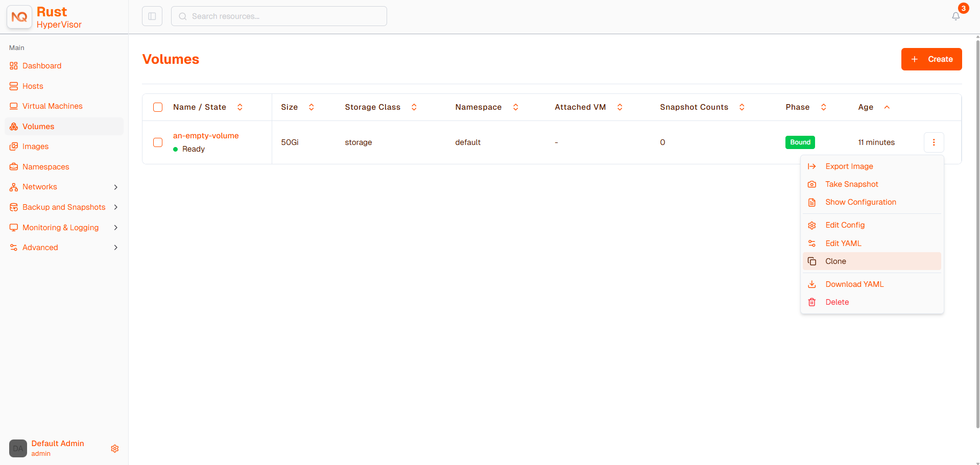Screen dimensions: 980x465
Task: Click the Images sidebar icon
Action: (x=14, y=146)
